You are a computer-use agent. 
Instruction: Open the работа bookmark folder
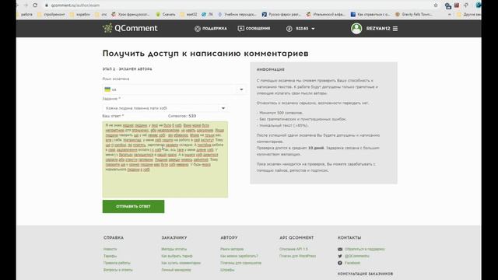[24, 14]
